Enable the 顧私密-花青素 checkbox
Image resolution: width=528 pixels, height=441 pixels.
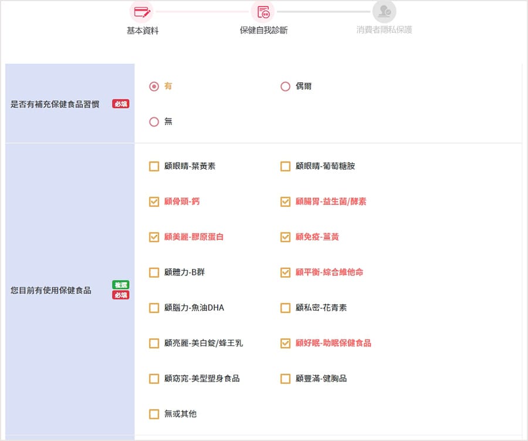[x=285, y=308]
